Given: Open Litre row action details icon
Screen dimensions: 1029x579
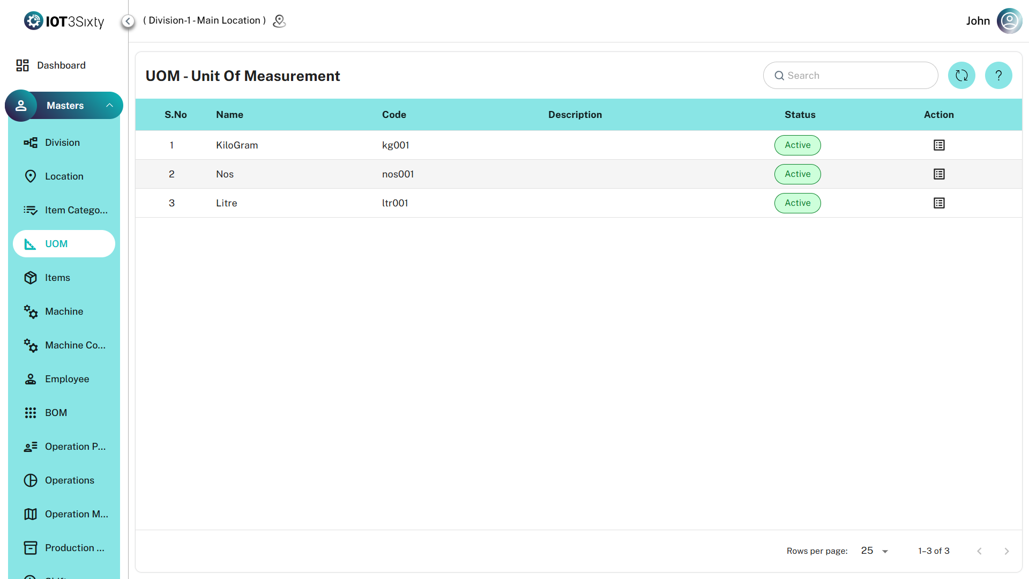Looking at the screenshot, I should pyautogui.click(x=939, y=203).
